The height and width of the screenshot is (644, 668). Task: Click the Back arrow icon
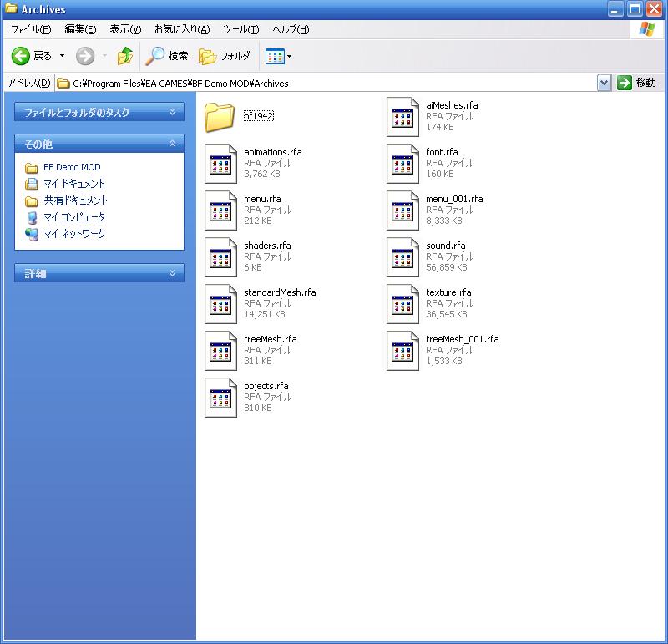pyautogui.click(x=20, y=56)
